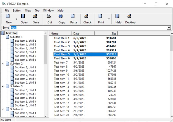Click the highlighted Test Item 5 row
The image size is (173, 122).
pyautogui.click(x=85, y=54)
